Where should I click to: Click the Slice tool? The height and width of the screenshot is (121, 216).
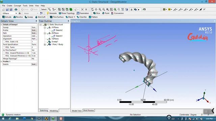[97, 13]
